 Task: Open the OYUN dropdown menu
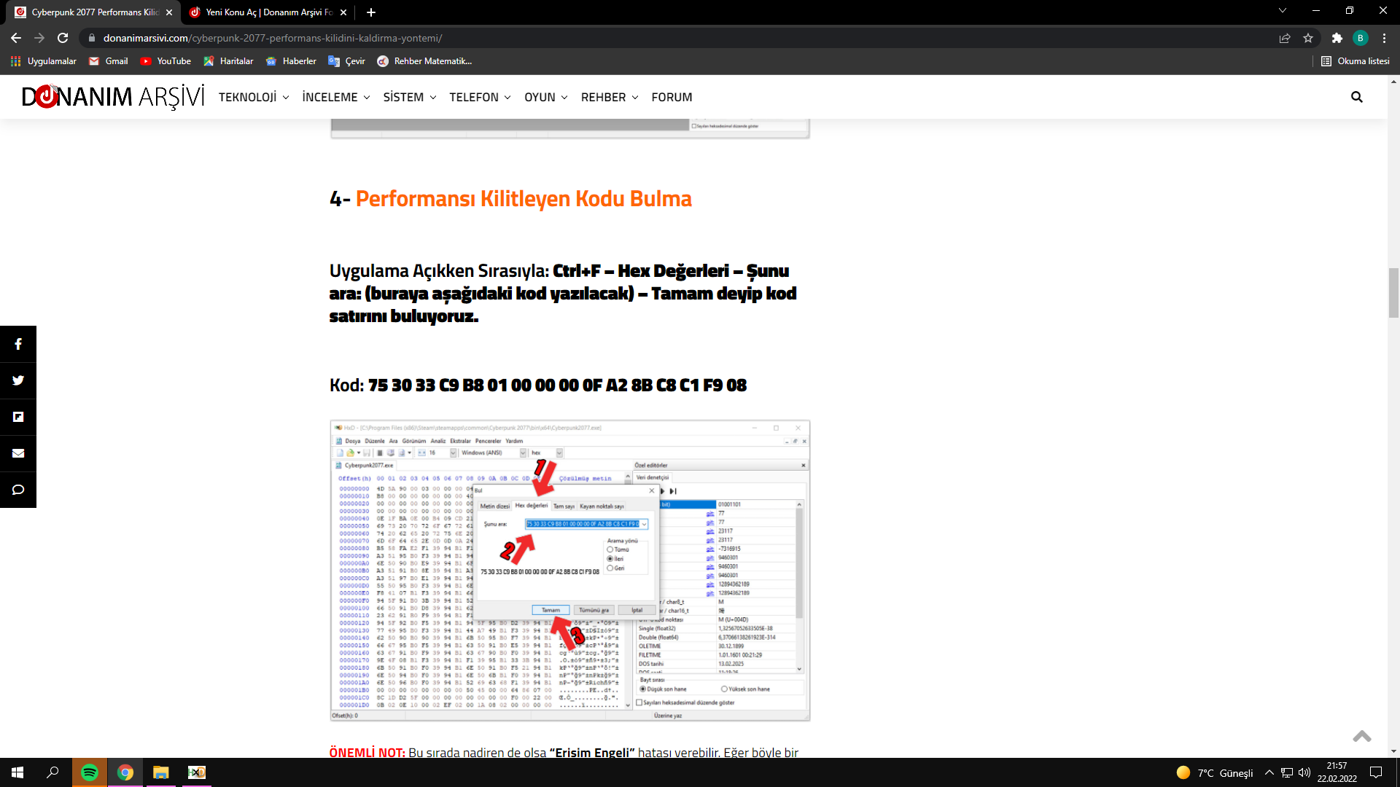click(545, 97)
